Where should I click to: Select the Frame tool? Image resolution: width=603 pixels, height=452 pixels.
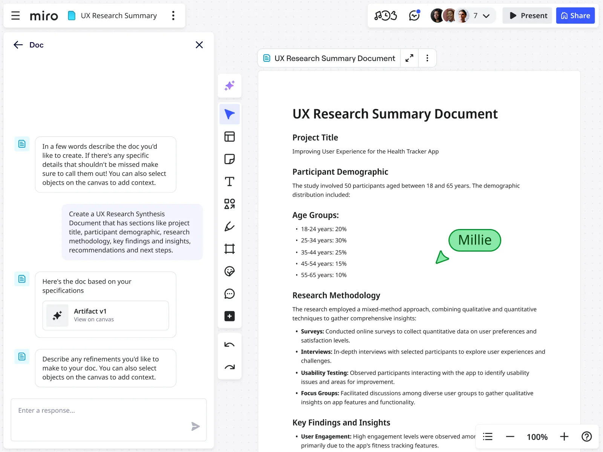[230, 249]
